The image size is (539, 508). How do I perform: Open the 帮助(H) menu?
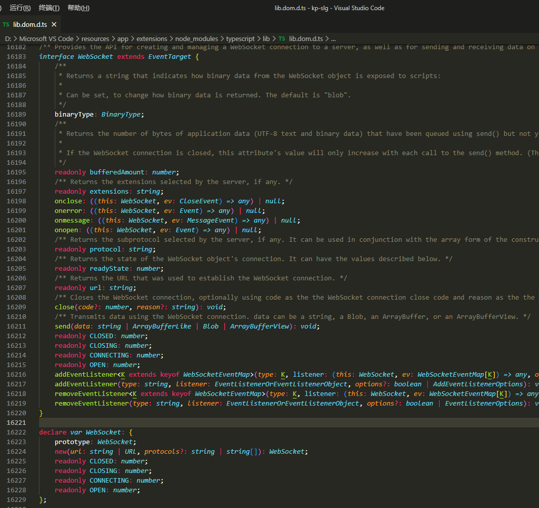[79, 8]
